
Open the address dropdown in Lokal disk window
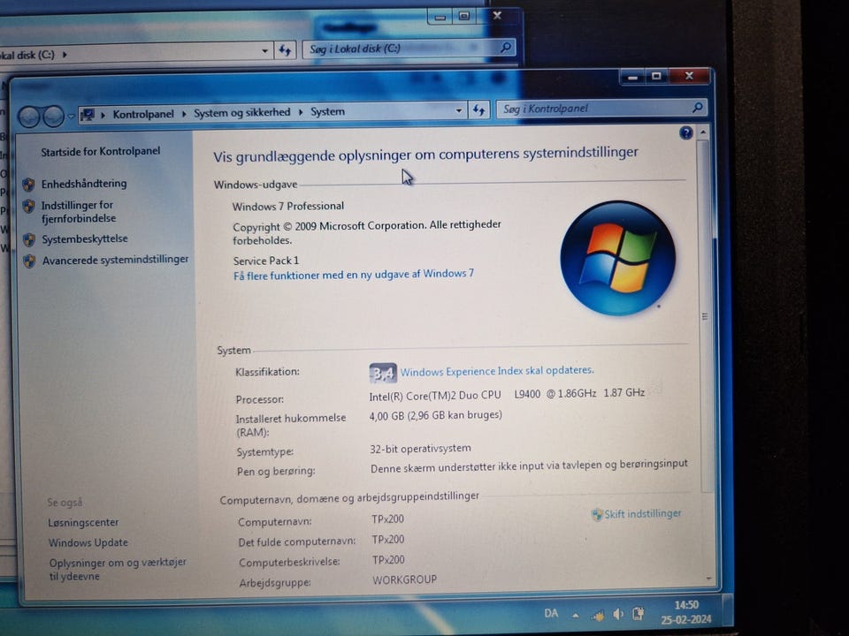(x=264, y=51)
